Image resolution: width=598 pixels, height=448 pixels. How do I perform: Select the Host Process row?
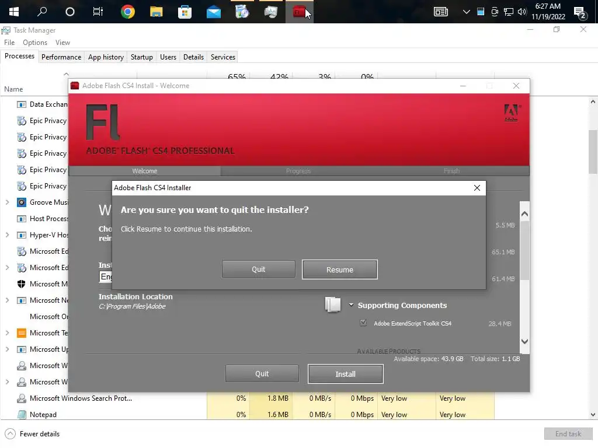(x=34, y=219)
